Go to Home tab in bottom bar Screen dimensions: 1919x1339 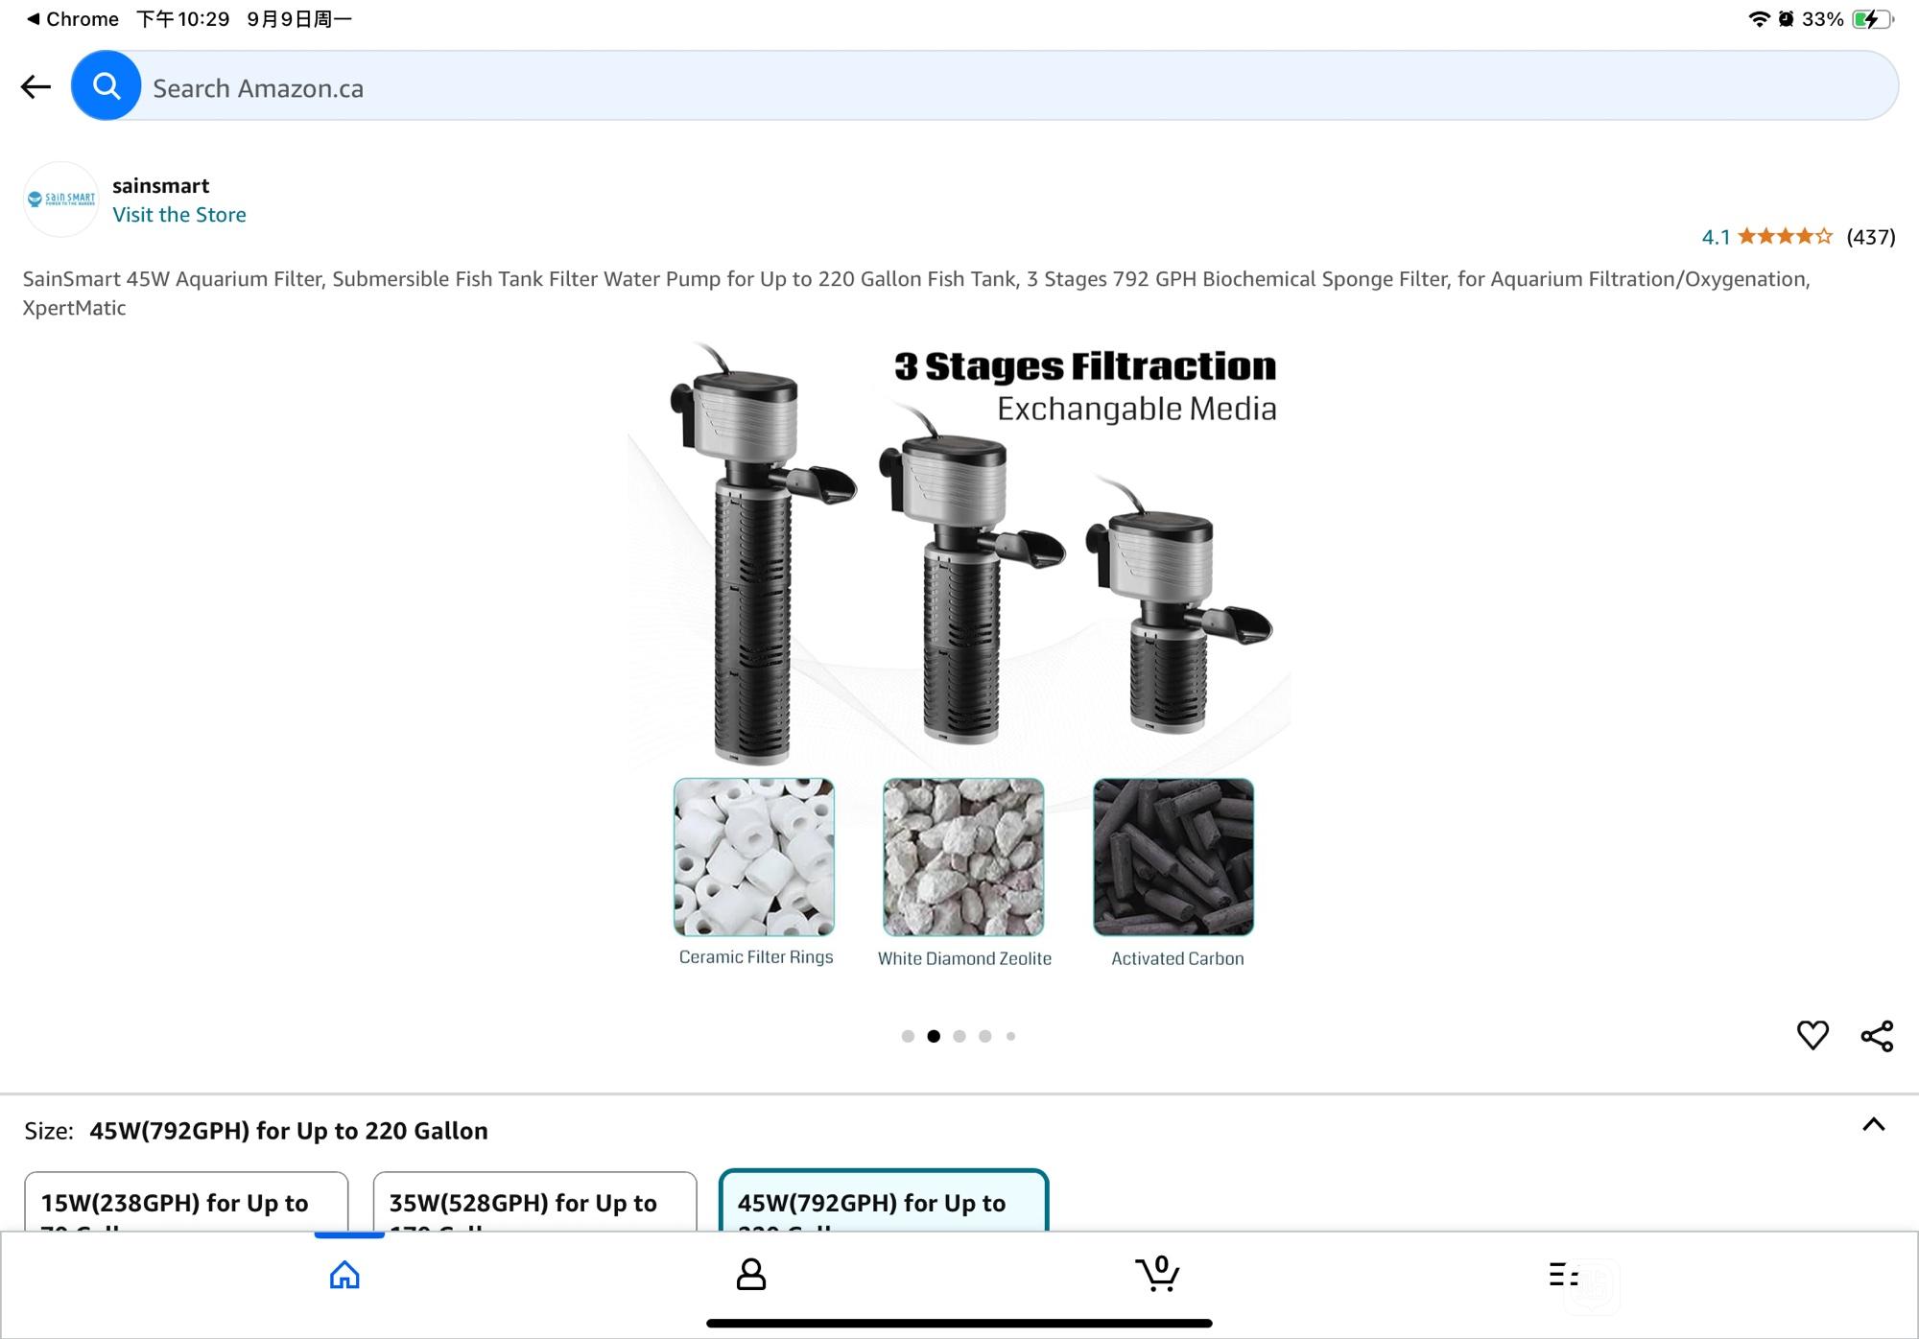[x=344, y=1275]
